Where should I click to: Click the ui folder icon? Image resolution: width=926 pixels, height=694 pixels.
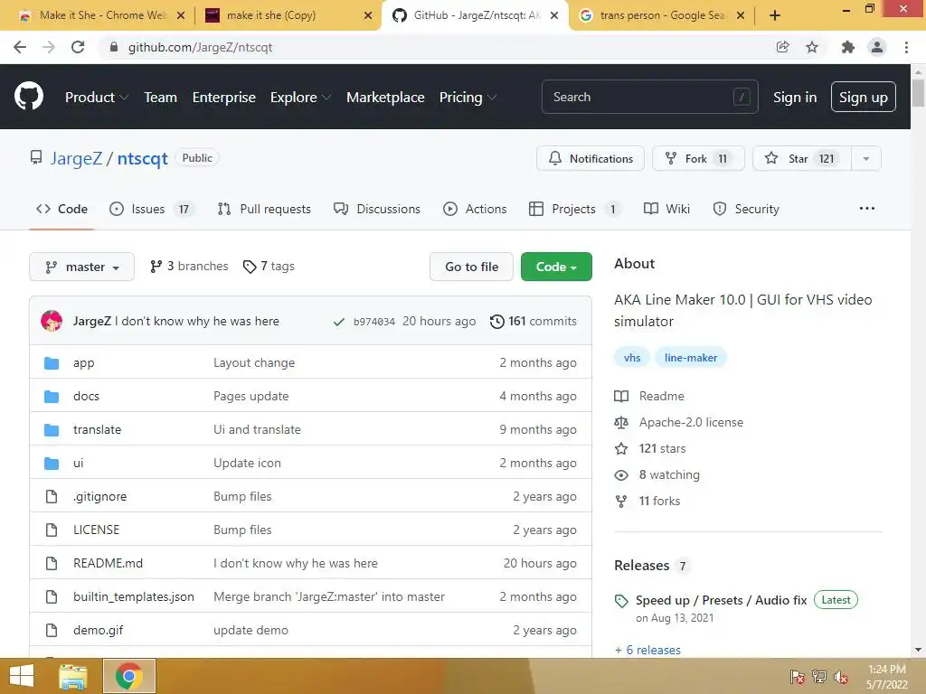[52, 464]
